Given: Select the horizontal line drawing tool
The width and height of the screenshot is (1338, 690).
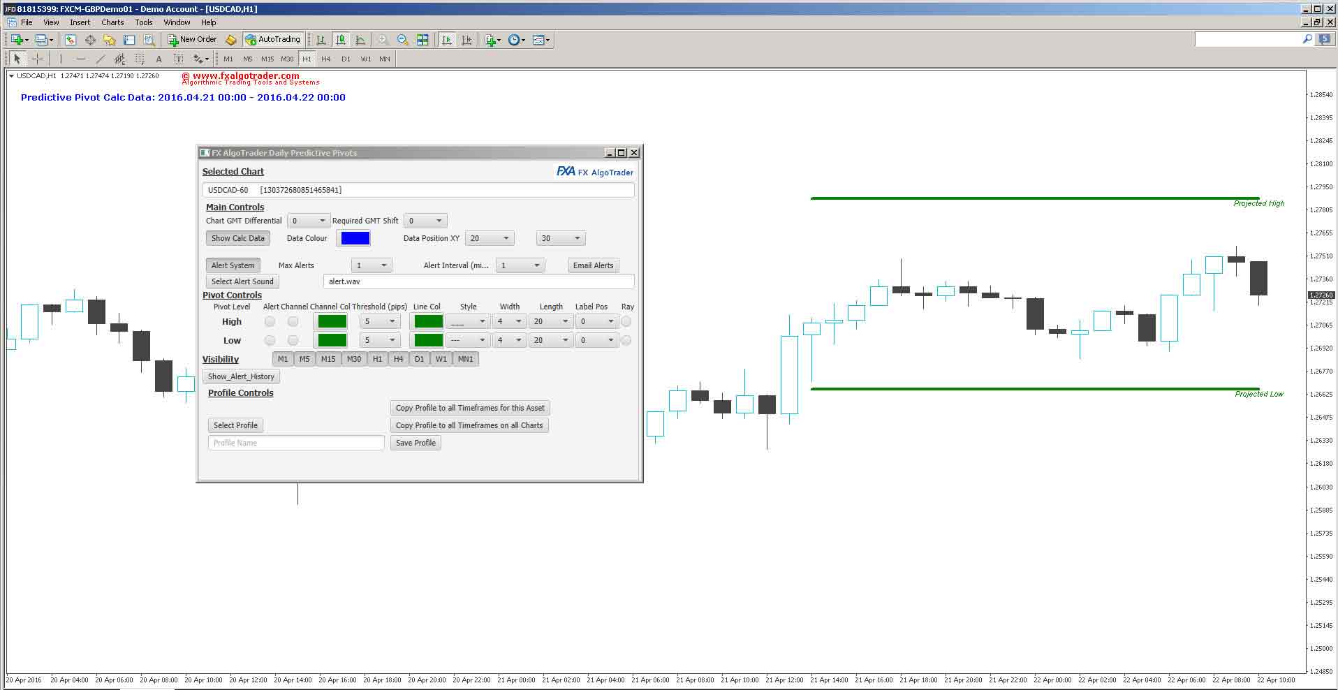Looking at the screenshot, I should (80, 59).
